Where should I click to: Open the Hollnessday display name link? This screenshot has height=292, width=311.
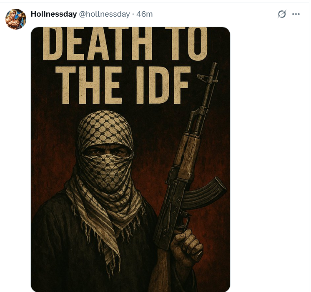click(x=53, y=14)
